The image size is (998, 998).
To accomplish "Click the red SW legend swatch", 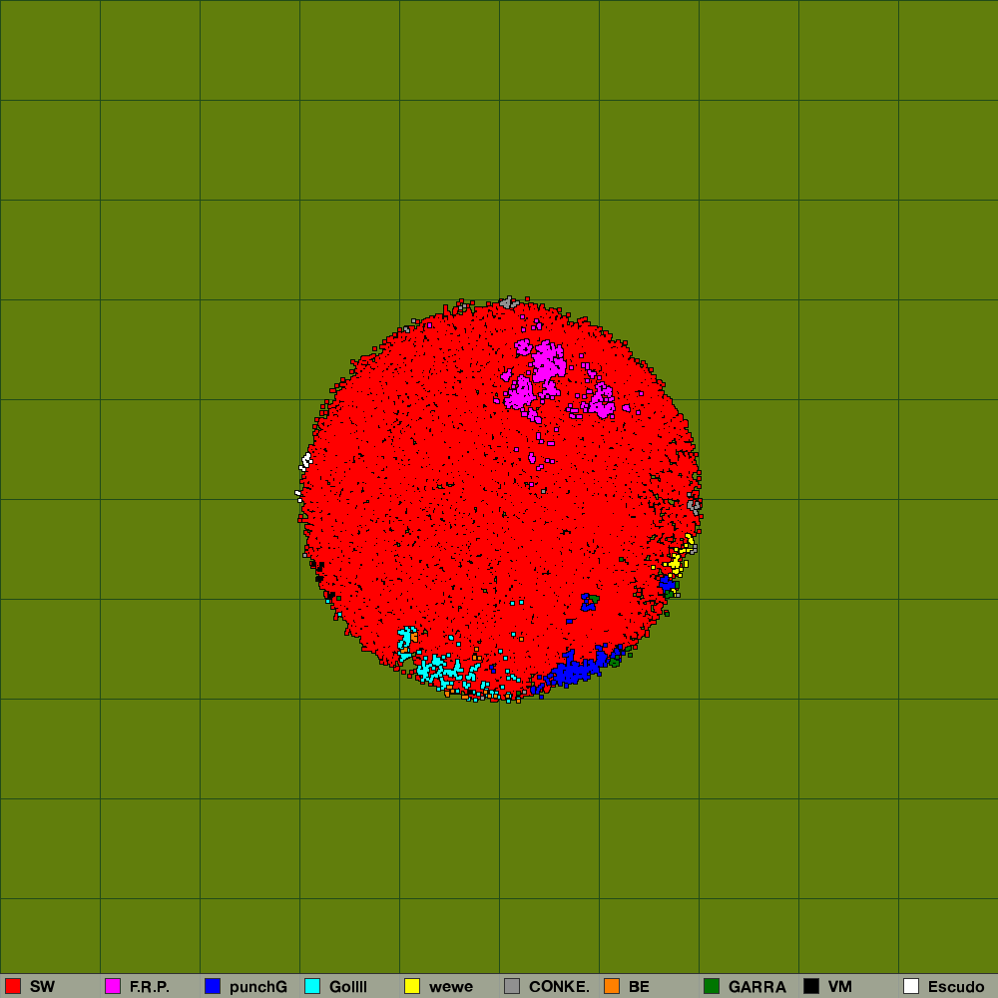I will click(13, 986).
